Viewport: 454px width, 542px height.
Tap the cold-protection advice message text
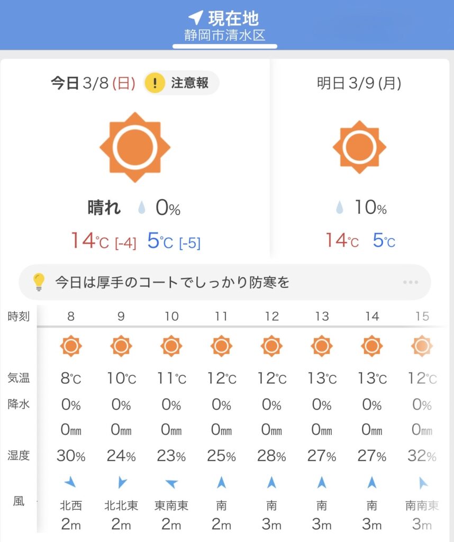click(172, 282)
